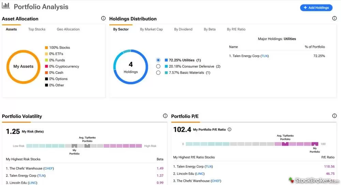Open the By P/E Ratio tab

pos(236,29)
